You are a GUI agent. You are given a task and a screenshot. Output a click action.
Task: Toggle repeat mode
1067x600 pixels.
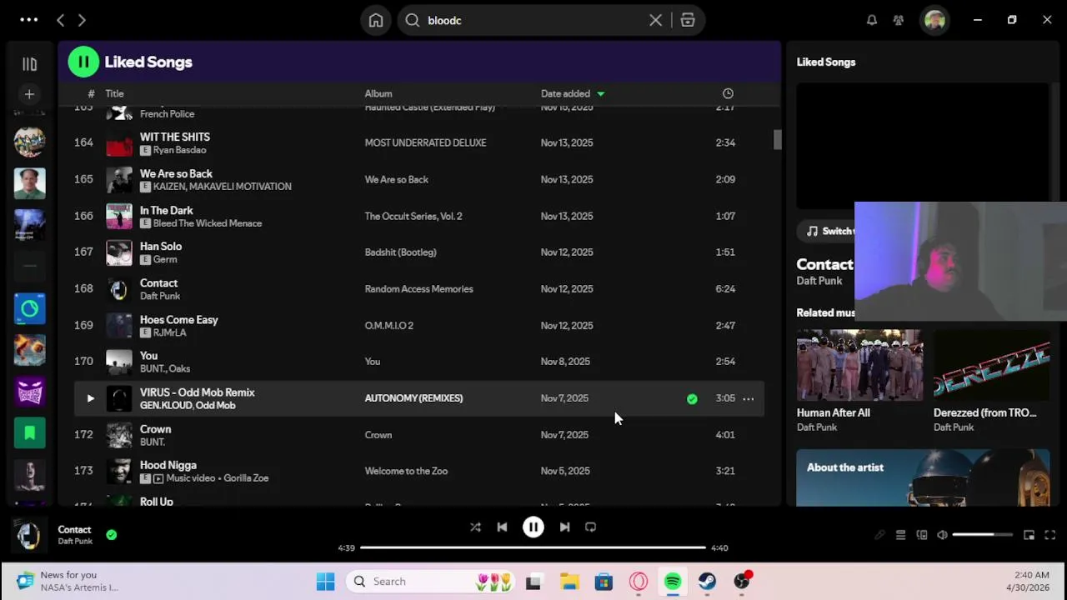[591, 527]
